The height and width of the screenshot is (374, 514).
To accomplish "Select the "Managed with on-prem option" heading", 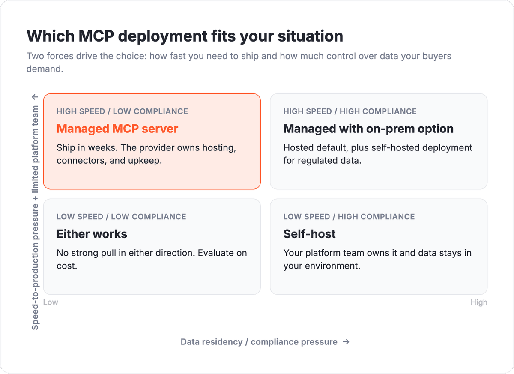I will 368,129.
